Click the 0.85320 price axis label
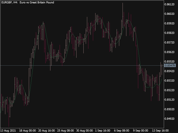The height and width of the screenshot is (133, 178). tap(169, 81)
